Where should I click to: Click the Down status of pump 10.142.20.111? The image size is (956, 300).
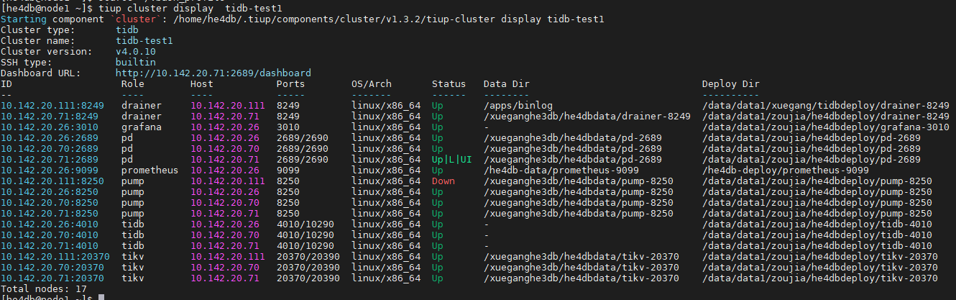click(x=443, y=181)
